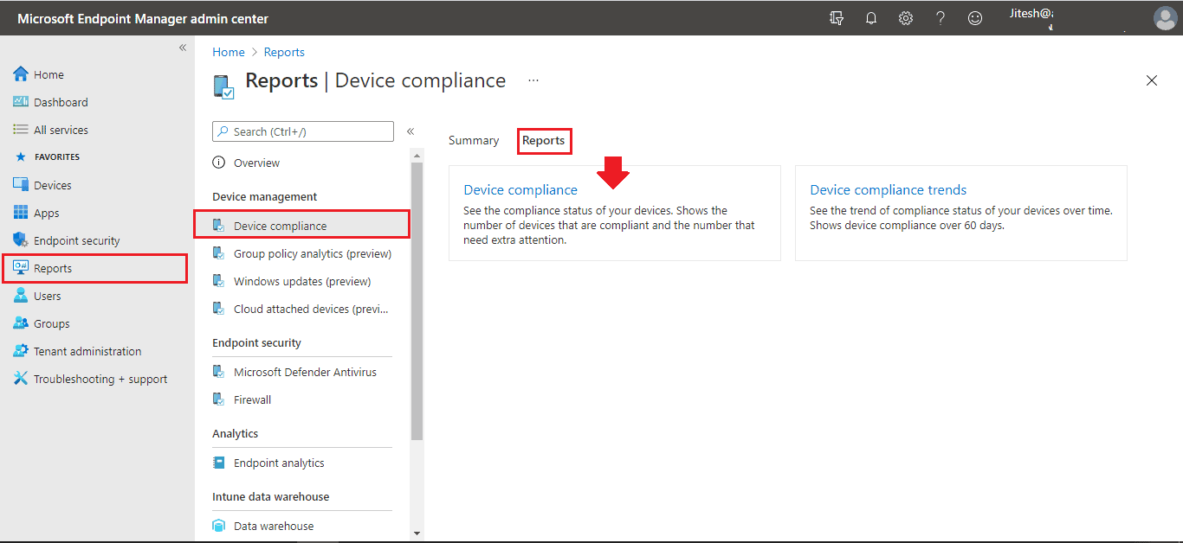
Task: Navigate Home using the breadcrumb
Action: [228, 52]
